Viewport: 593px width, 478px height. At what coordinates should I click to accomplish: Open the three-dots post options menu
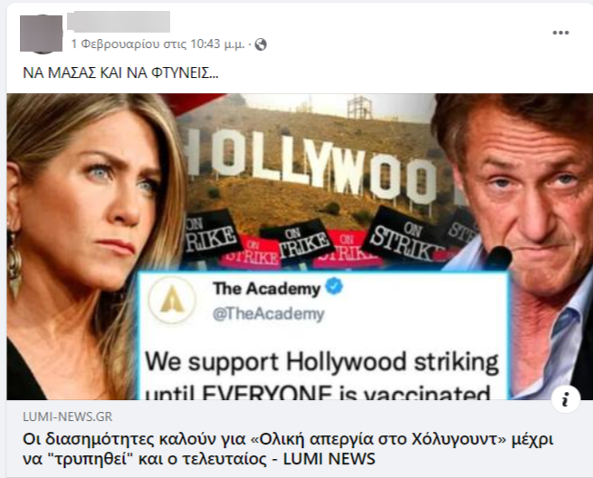(x=560, y=33)
